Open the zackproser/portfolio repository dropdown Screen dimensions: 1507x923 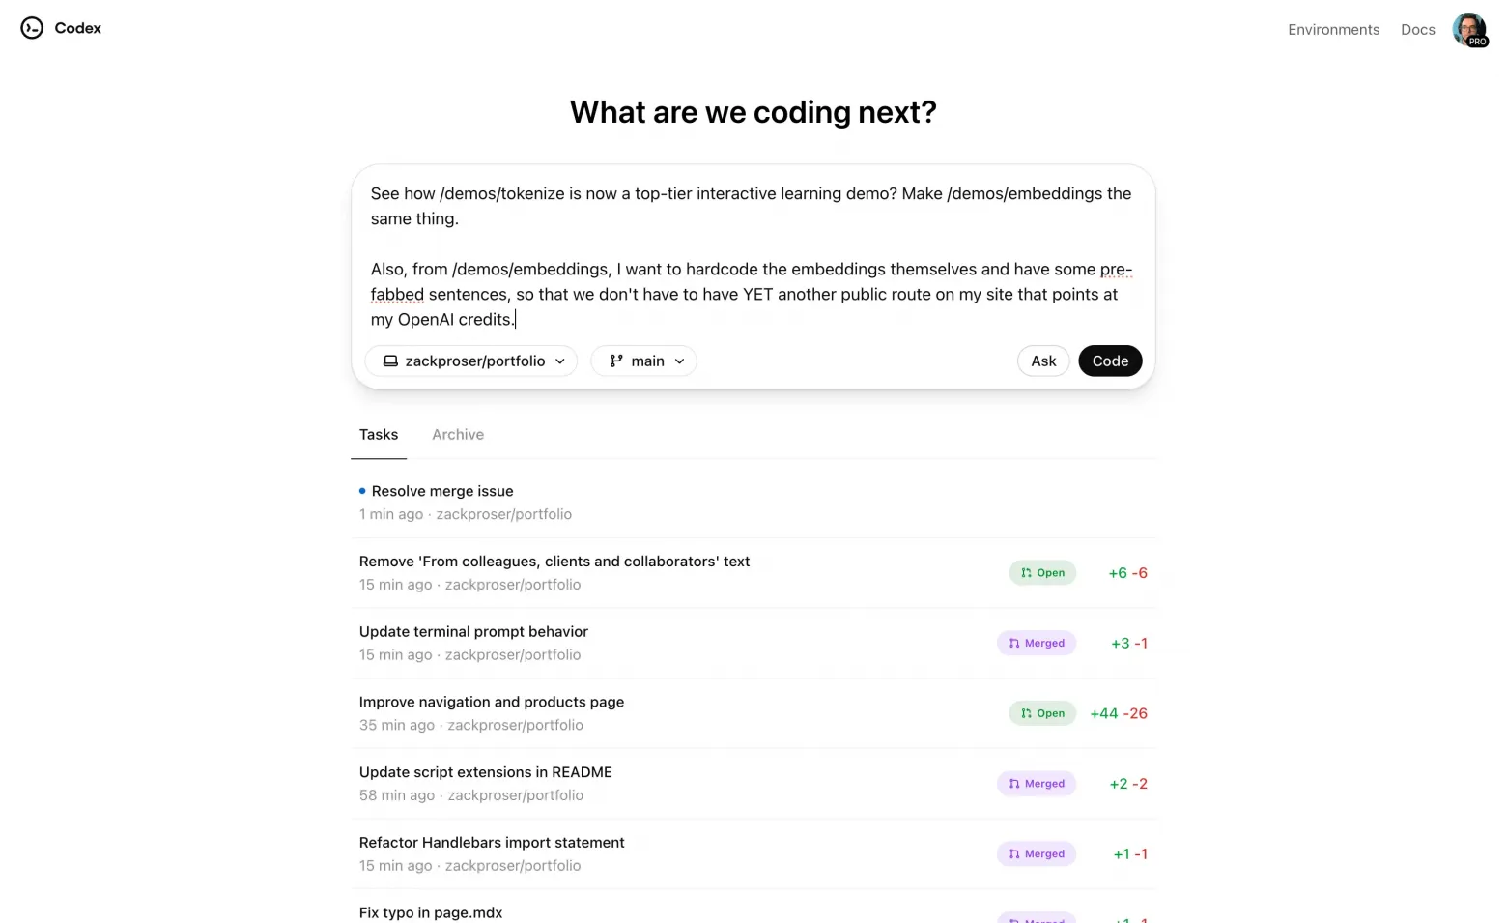click(471, 361)
